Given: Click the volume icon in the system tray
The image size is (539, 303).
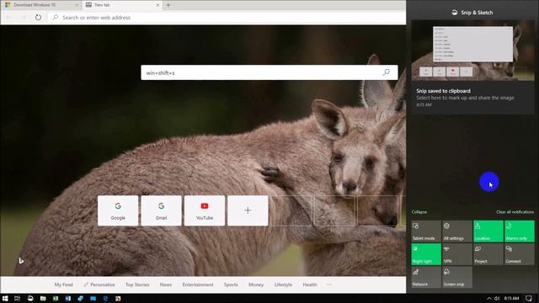Looking at the screenshot, I should click(497, 298).
